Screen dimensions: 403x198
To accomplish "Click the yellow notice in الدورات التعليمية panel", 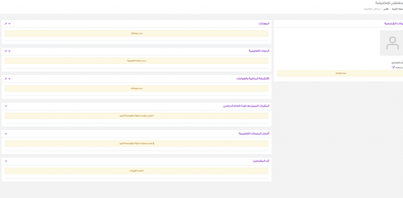I will point(137,61).
